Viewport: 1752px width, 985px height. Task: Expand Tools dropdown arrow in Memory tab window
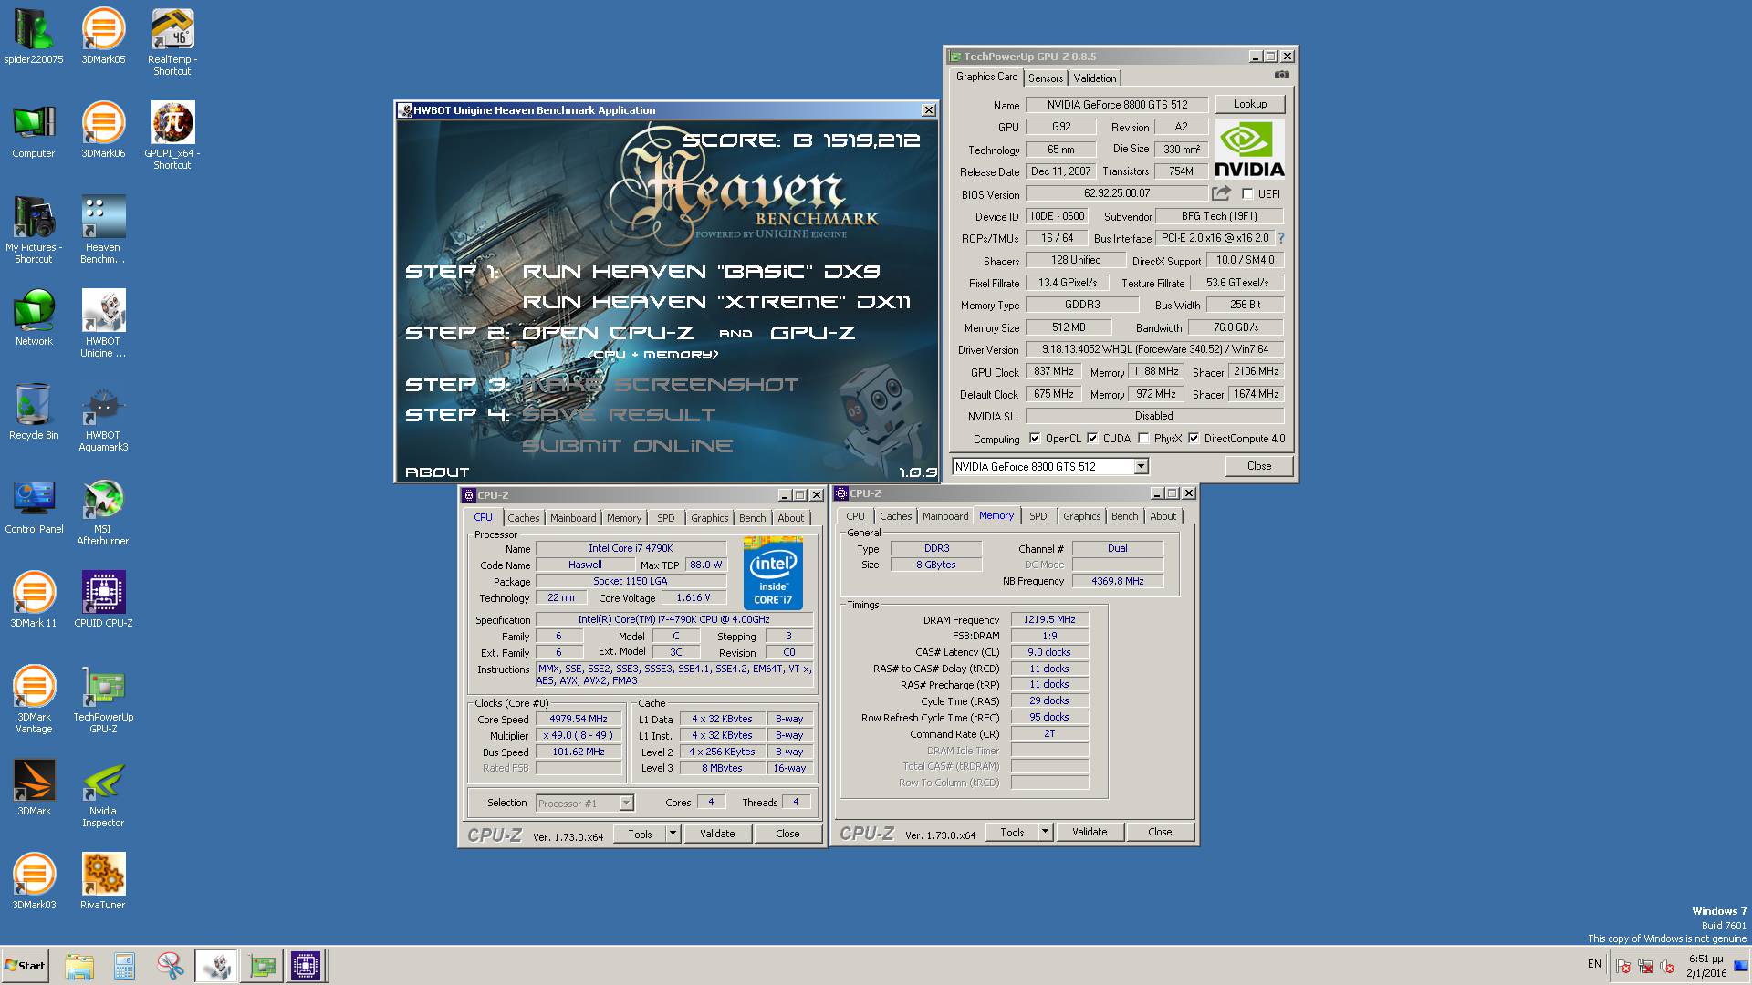pos(1046,832)
